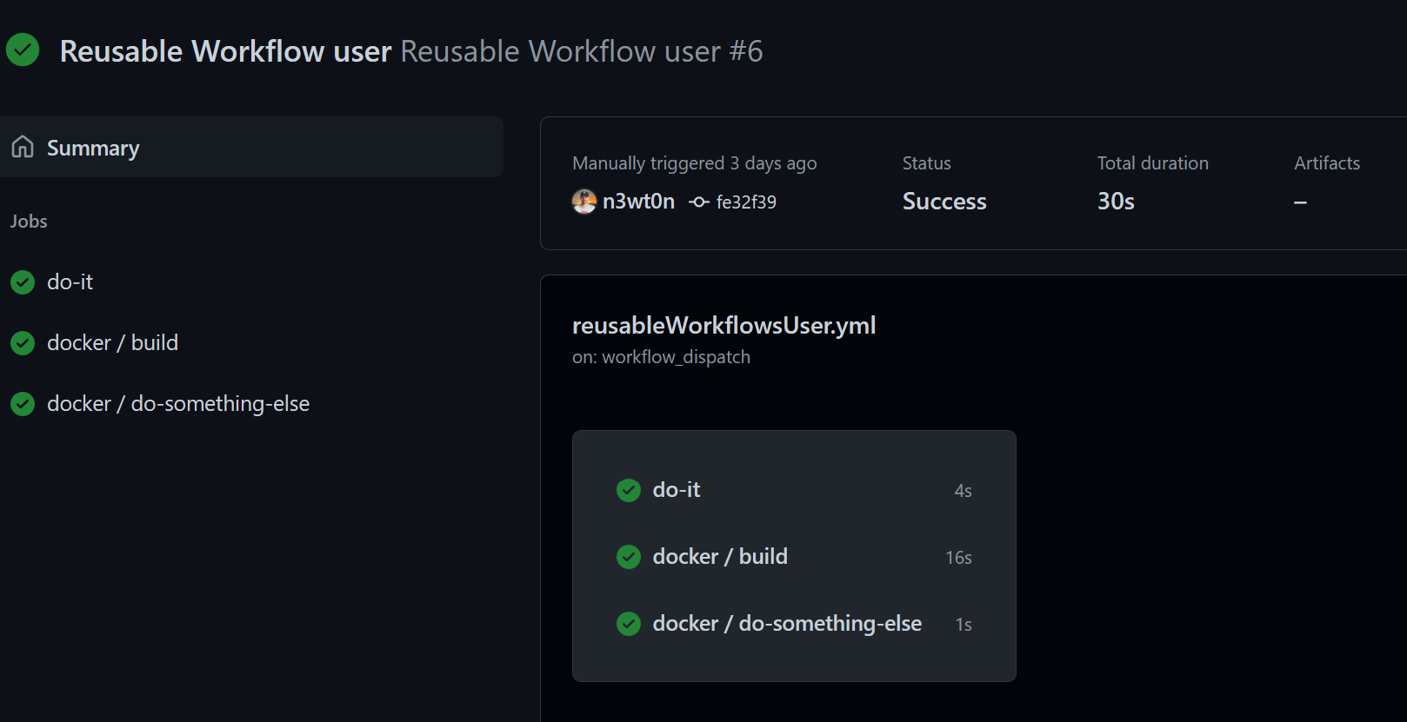Open do-it job in the workflow graph
Viewport: 1407px width, 722px height.
(x=677, y=490)
